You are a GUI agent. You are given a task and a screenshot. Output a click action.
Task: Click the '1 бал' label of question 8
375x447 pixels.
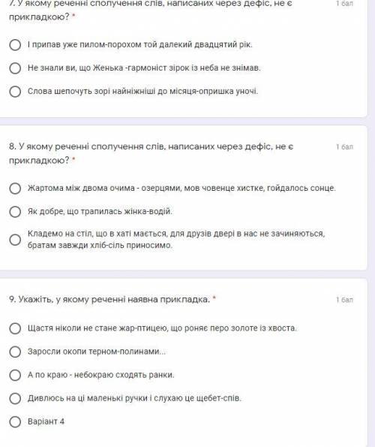[344, 146]
